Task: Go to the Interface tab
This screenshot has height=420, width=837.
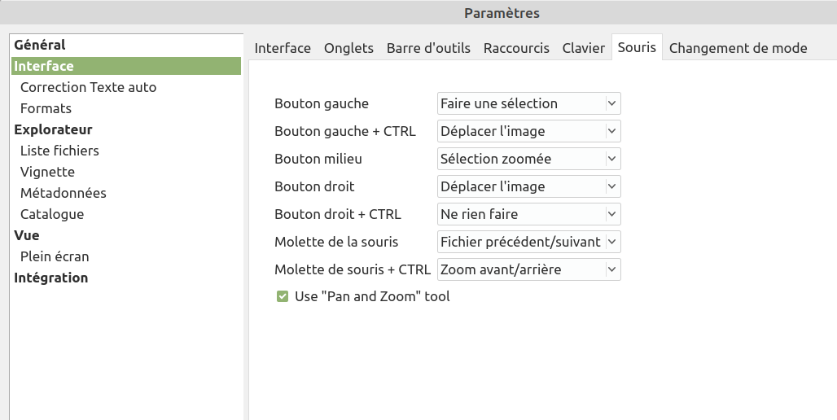Action: [283, 48]
